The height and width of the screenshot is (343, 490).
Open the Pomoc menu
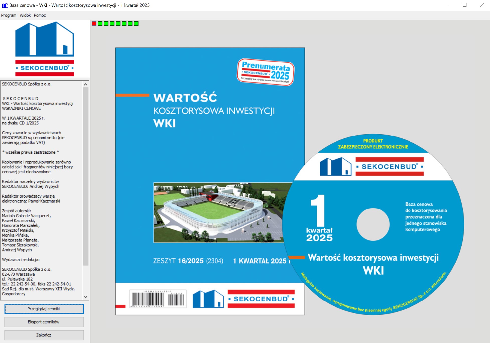40,15
